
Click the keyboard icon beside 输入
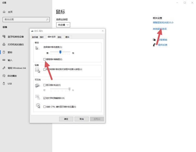click(4, 60)
